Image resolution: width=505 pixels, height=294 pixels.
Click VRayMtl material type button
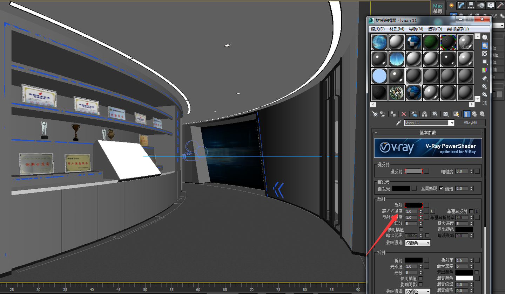[x=470, y=123]
